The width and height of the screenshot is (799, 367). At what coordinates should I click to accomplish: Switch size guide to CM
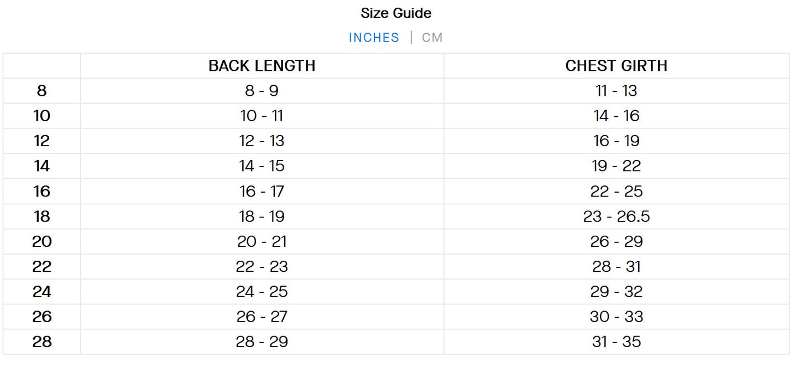(x=432, y=38)
